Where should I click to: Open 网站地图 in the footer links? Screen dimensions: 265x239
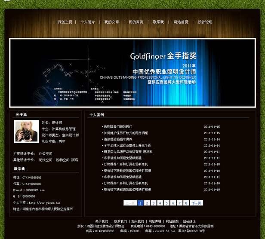click(x=172, y=221)
